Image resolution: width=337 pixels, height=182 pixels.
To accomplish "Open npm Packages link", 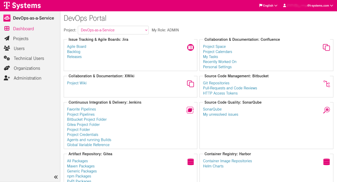I will (x=79, y=176).
